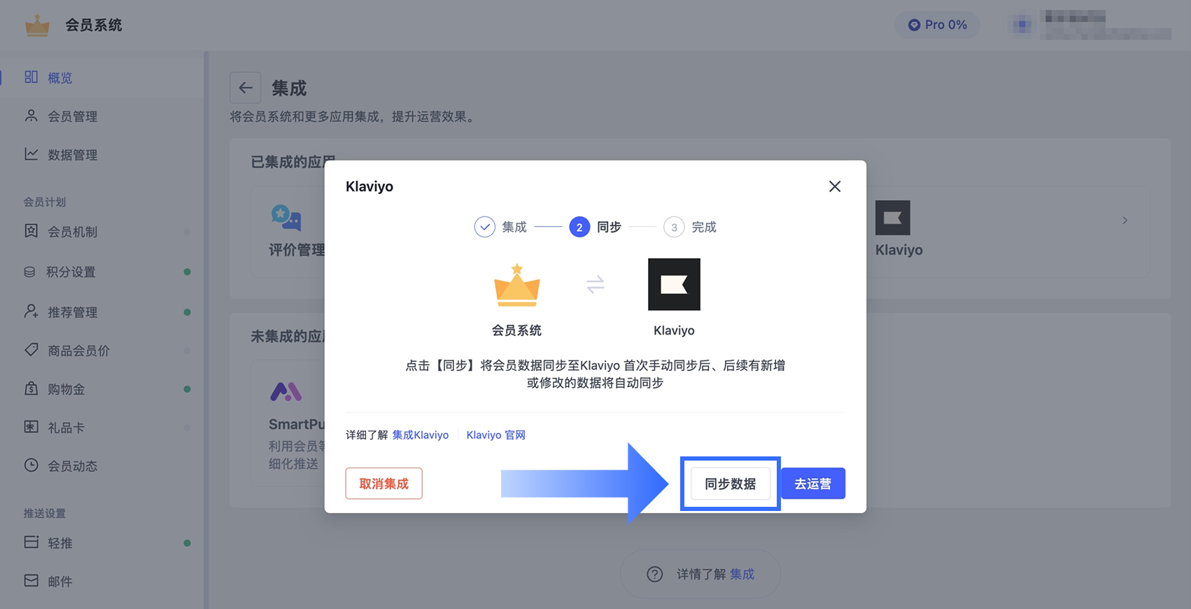The image size is (1191, 609).
Task: Click the user avatar in the header
Action: point(1022,25)
